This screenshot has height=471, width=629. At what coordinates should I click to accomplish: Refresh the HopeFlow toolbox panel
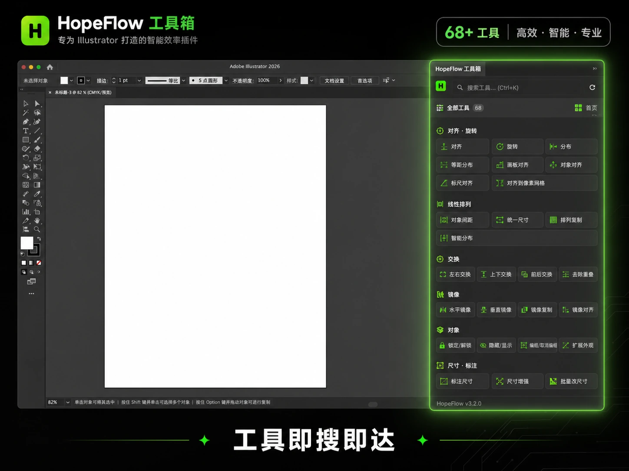pos(592,88)
